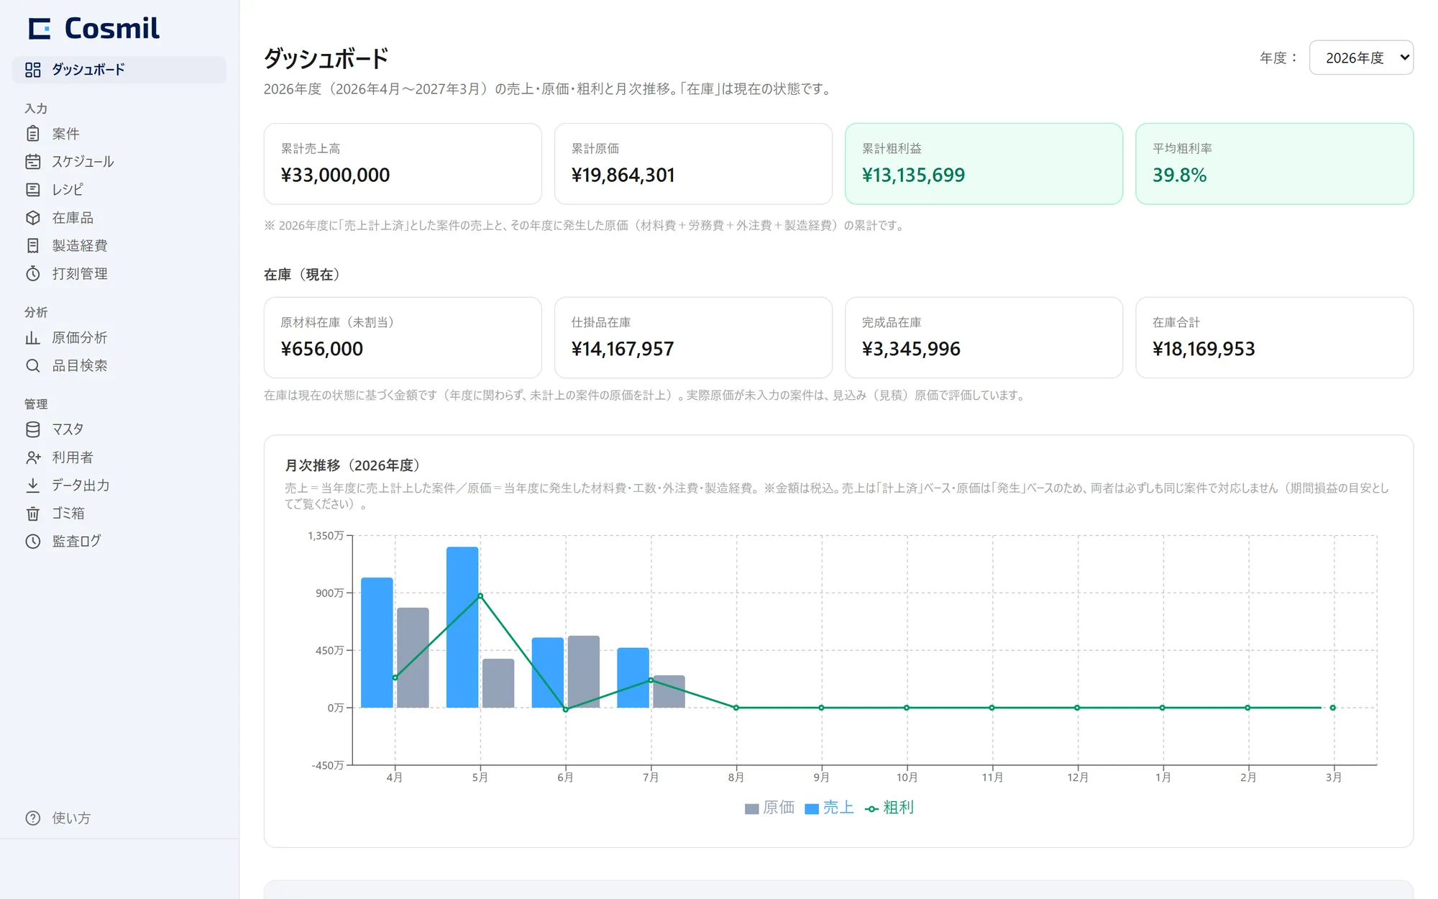Screen dimensions: 1438x899
Task: Click the 利用者 add-user icon
Action: click(33, 457)
